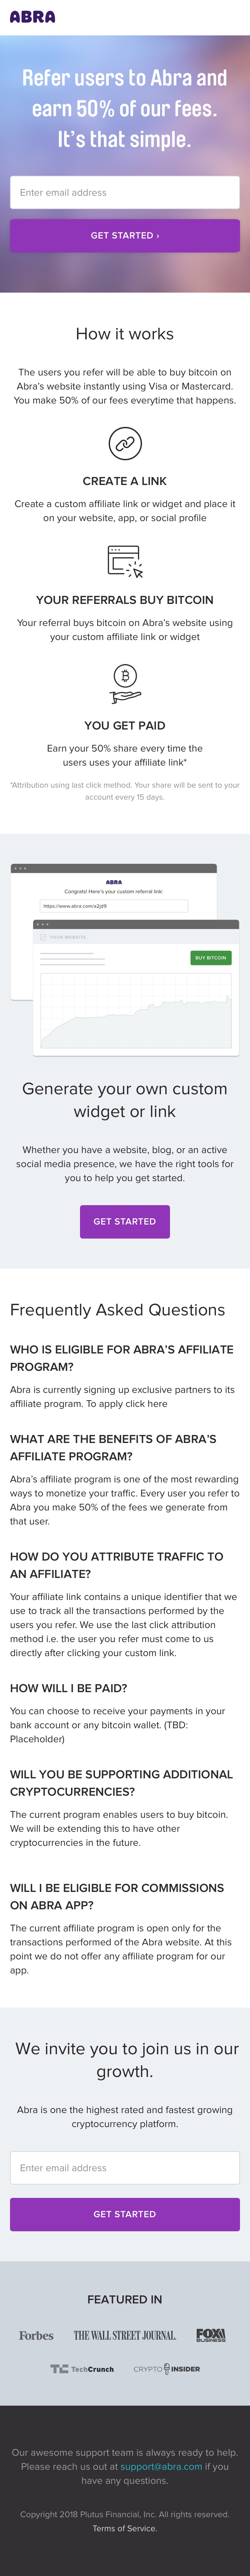
Task: Click the bottom email address field
Action: 125,2168
